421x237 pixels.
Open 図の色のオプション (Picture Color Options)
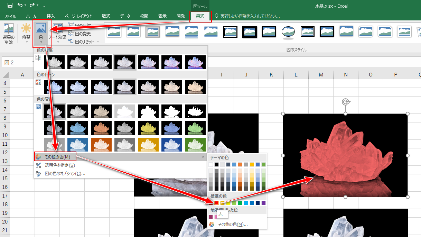click(65, 174)
